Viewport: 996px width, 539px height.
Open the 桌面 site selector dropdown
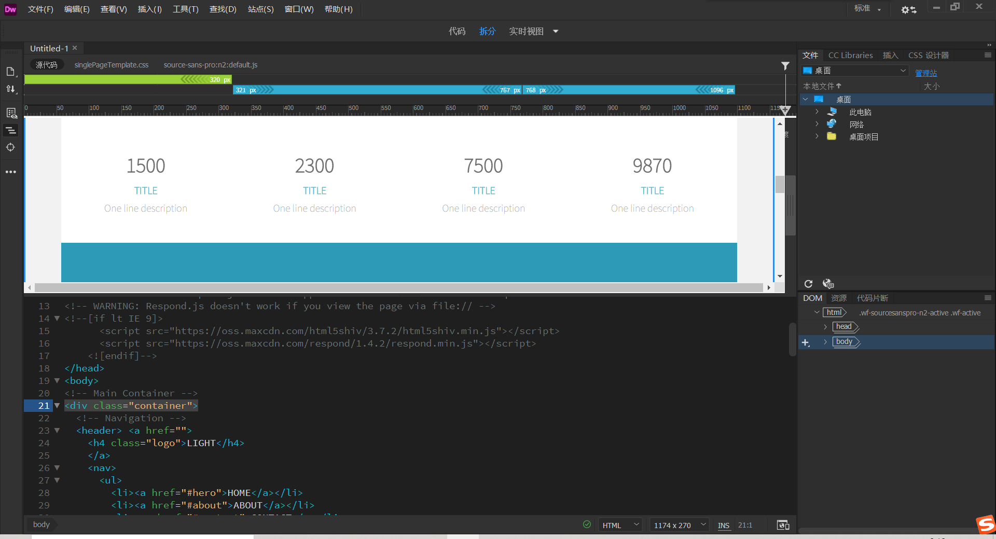click(854, 71)
